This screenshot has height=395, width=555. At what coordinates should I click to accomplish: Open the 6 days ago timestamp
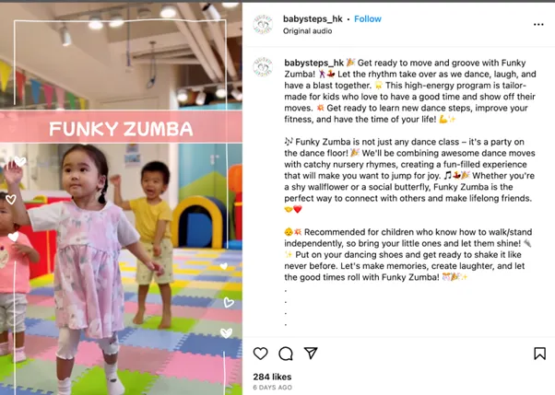tap(273, 388)
